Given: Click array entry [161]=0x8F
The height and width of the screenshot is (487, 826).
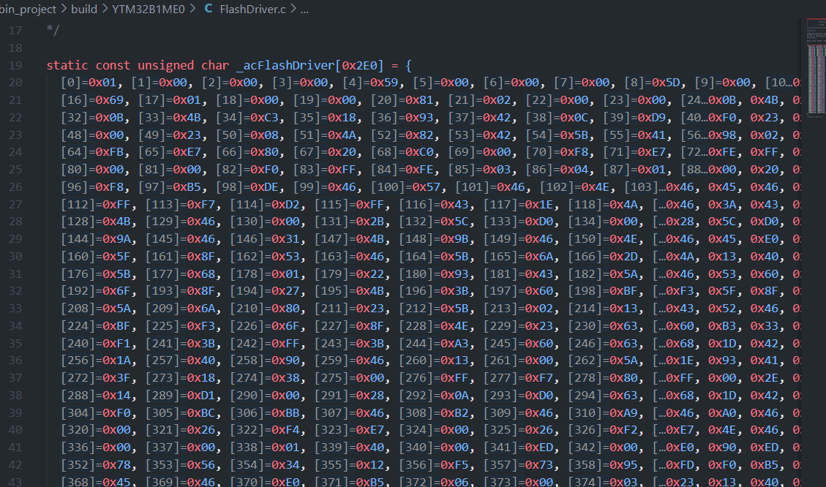Looking at the screenshot, I should pyautogui.click(x=181, y=257).
